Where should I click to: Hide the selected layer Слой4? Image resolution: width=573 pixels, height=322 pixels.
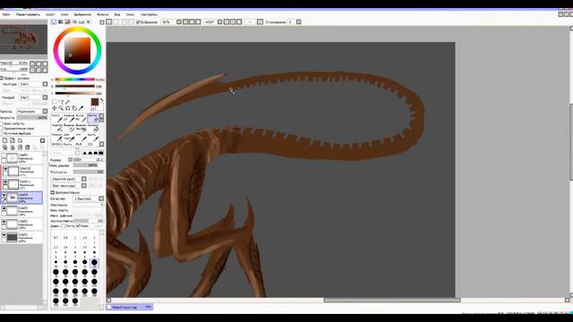point(4,196)
